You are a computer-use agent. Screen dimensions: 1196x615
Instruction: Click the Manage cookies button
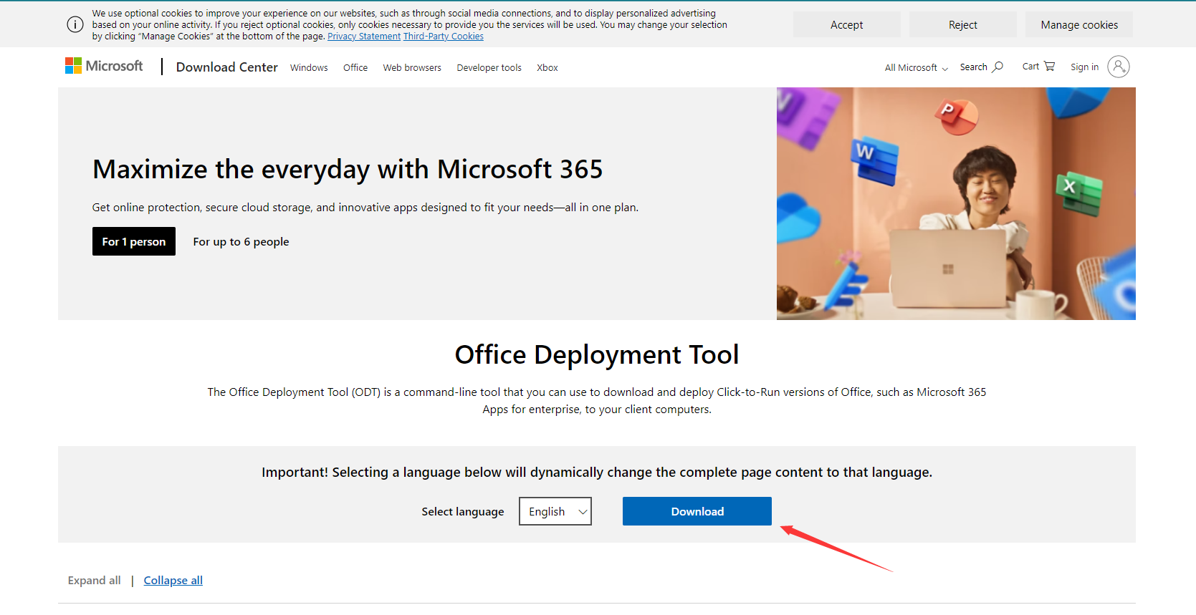tap(1079, 24)
